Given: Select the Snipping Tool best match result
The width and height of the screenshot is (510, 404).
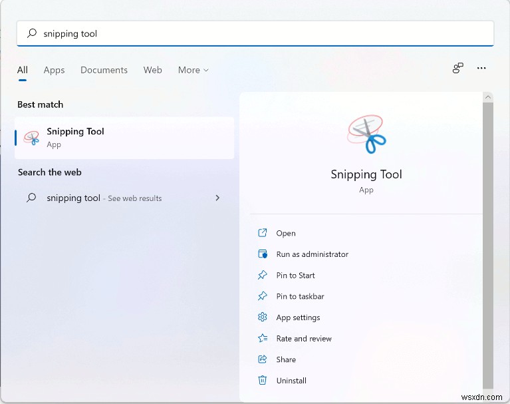Looking at the screenshot, I should coord(124,138).
